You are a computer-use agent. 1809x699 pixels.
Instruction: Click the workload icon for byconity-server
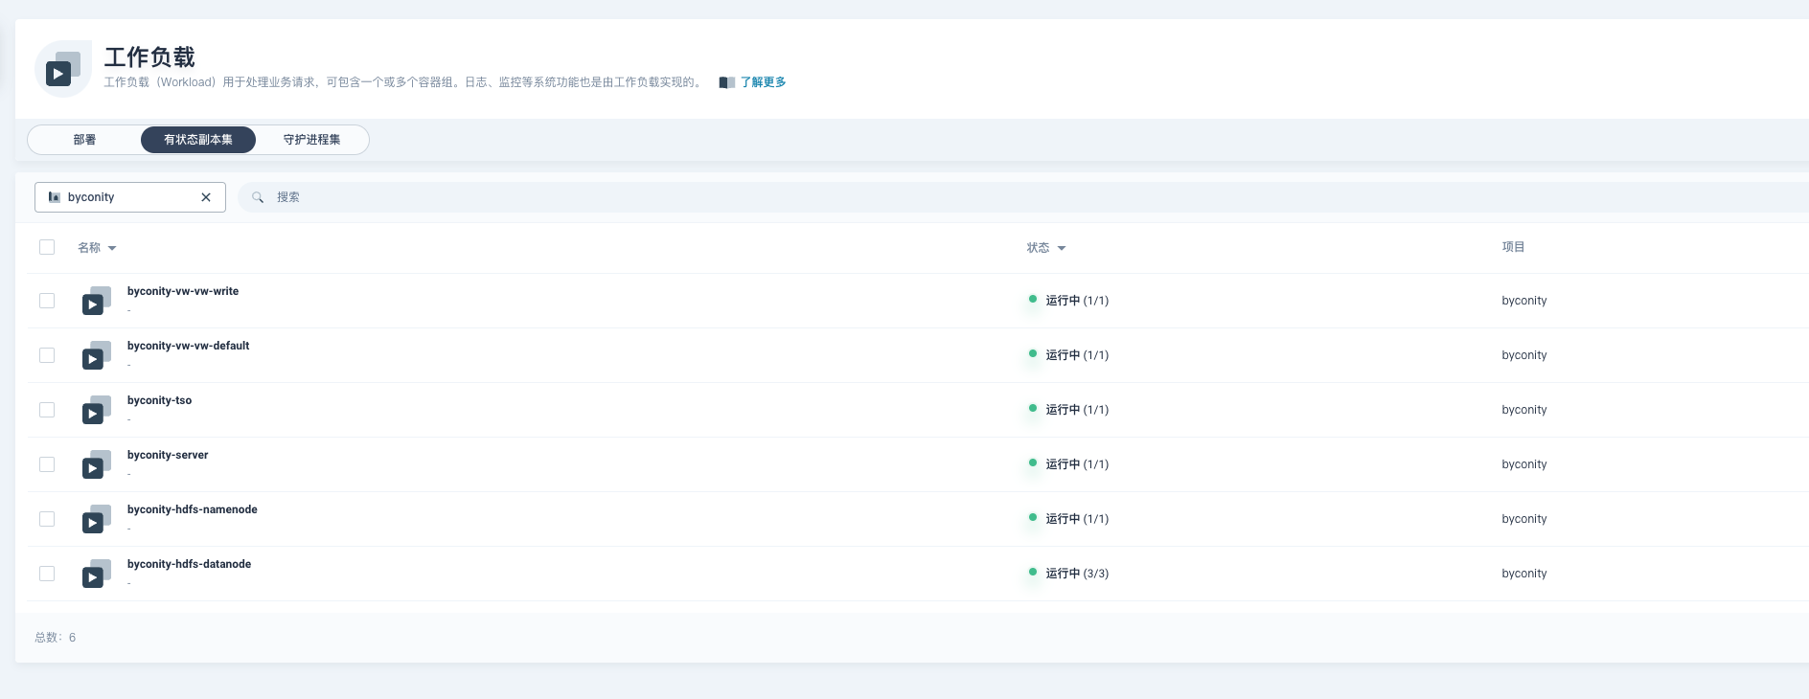tap(97, 464)
